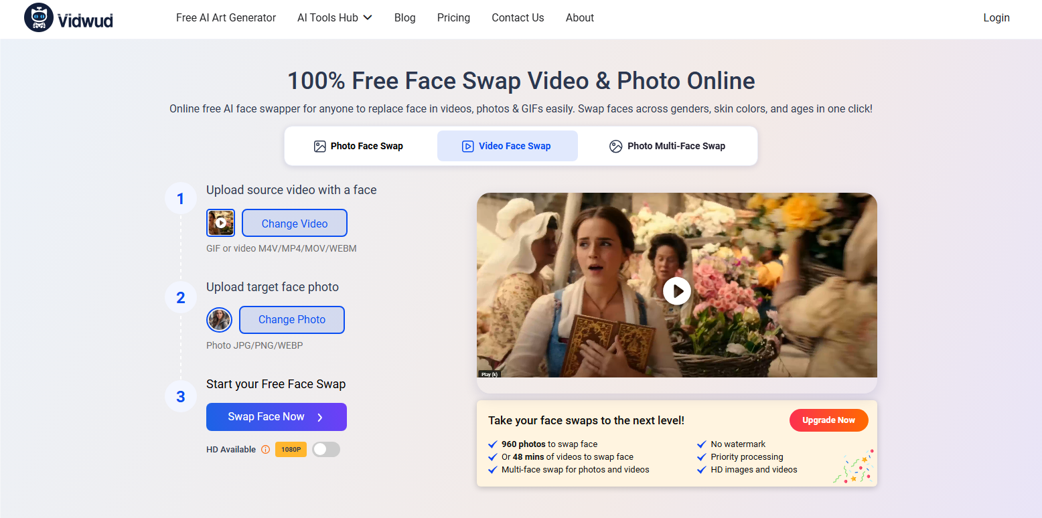Click the 'No watermark' text

coord(738,444)
